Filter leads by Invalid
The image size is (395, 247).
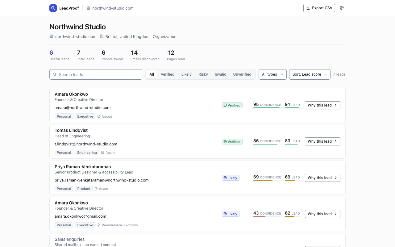pyautogui.click(x=221, y=74)
